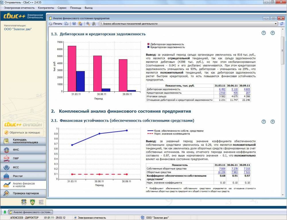Screen dimensions: 287x220
Task: Open debtor value link 6 492
Action: click(x=222, y=89)
